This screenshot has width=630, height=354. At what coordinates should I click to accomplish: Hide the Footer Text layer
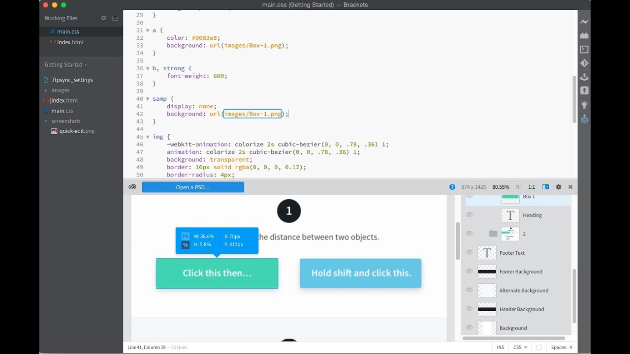coord(469,252)
